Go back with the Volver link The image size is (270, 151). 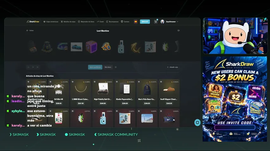tap(30, 31)
